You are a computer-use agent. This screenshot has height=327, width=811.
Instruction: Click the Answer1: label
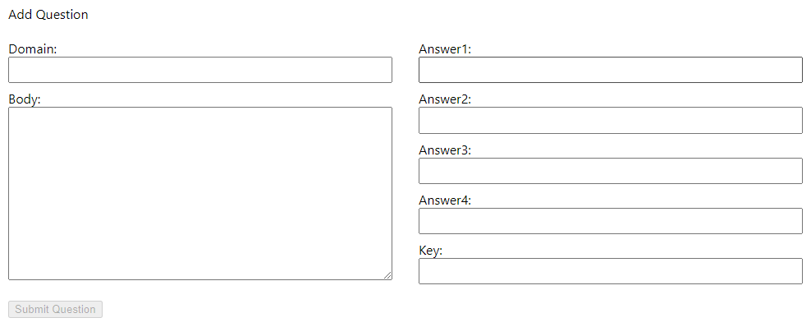(445, 49)
